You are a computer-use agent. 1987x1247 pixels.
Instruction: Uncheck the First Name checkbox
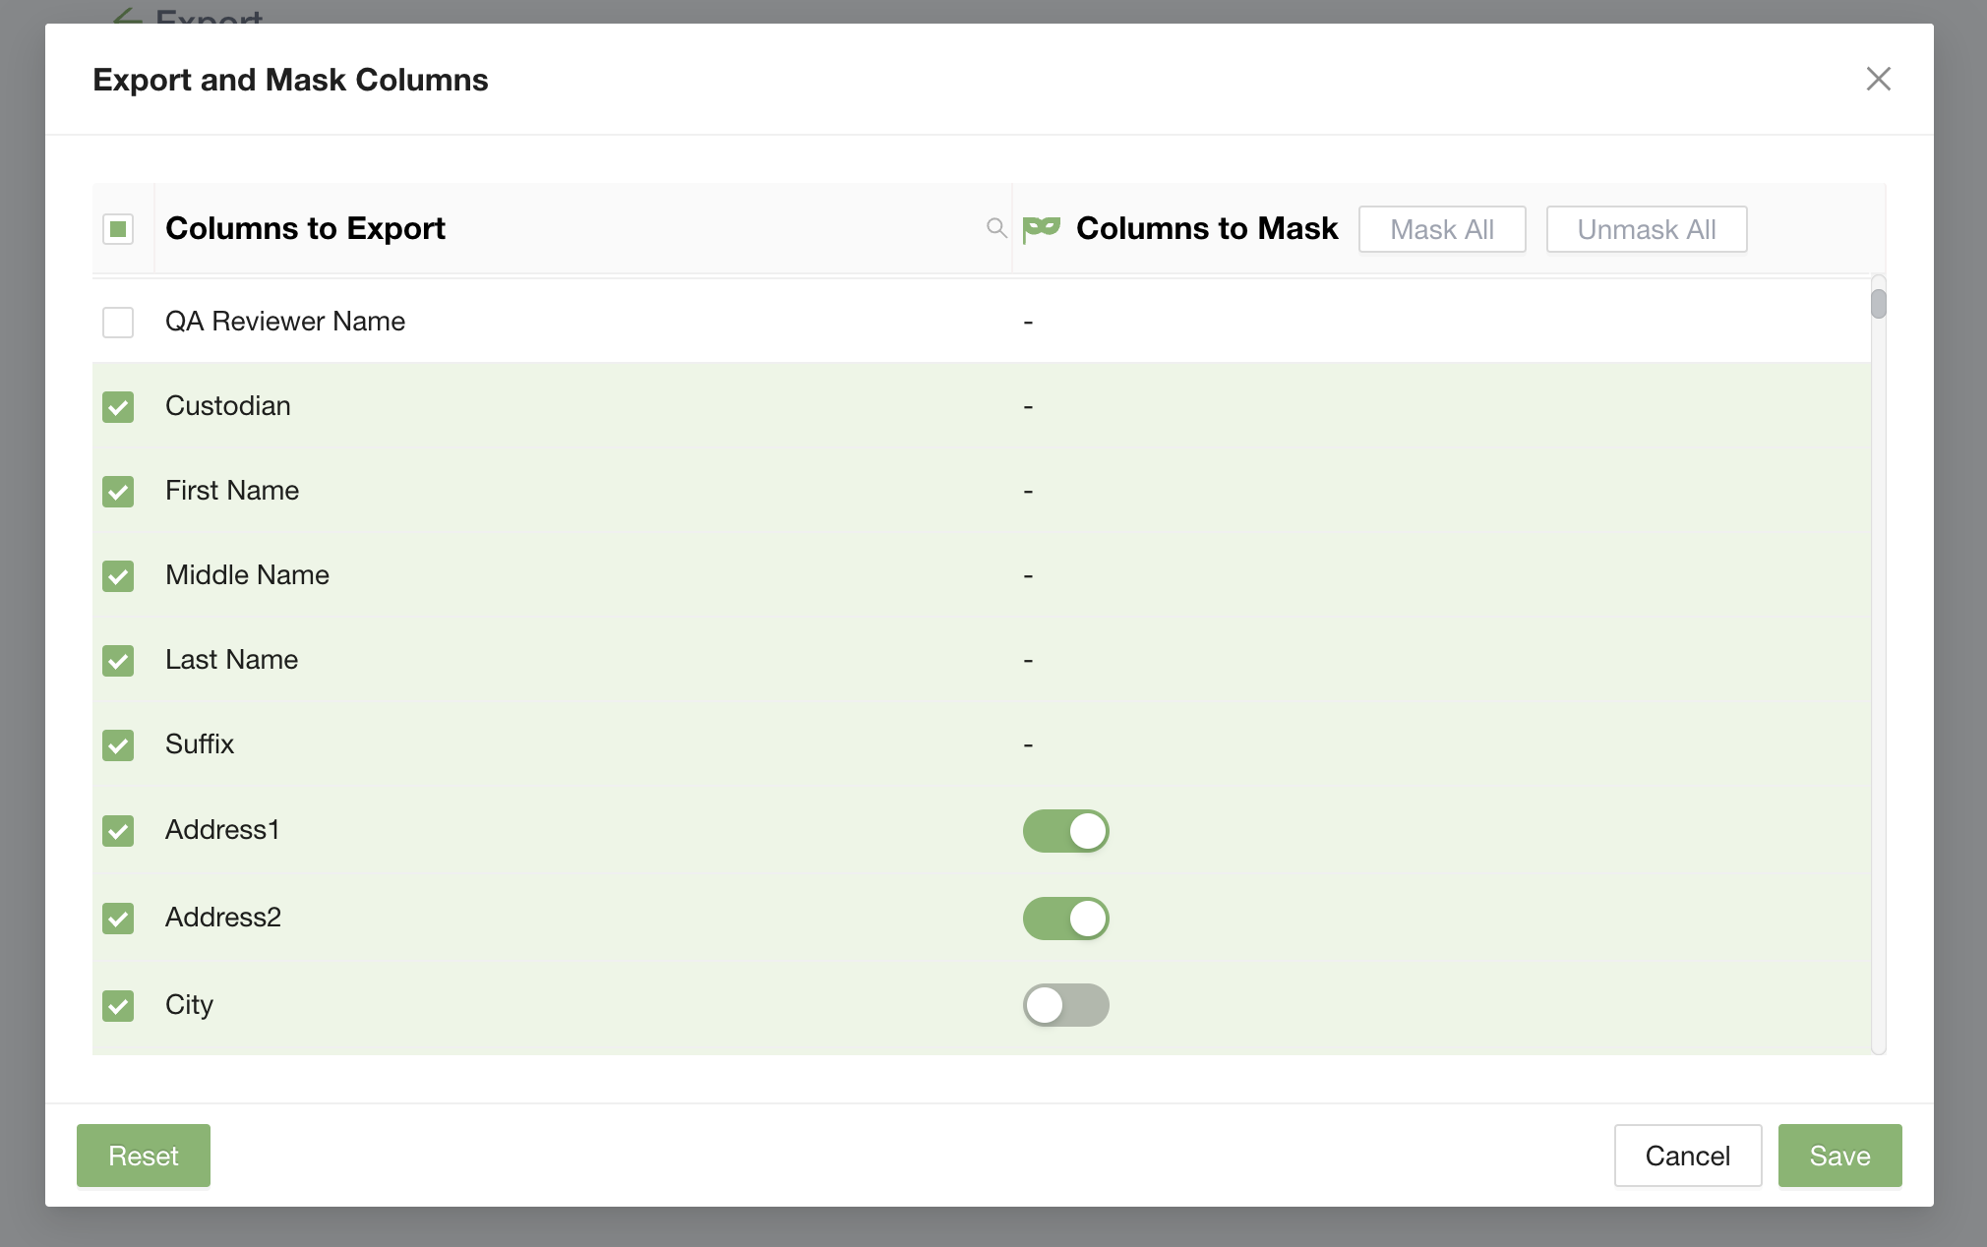pos(118,491)
